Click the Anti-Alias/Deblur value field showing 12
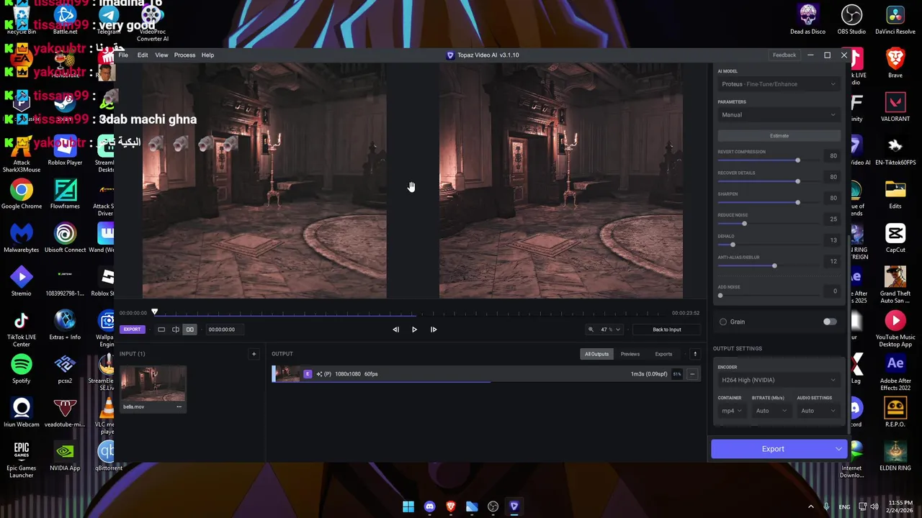This screenshot has width=922, height=518. (x=831, y=261)
